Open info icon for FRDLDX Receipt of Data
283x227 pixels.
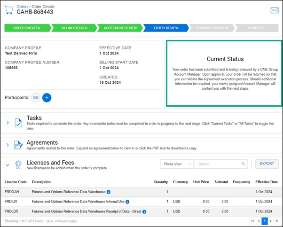click(x=144, y=212)
